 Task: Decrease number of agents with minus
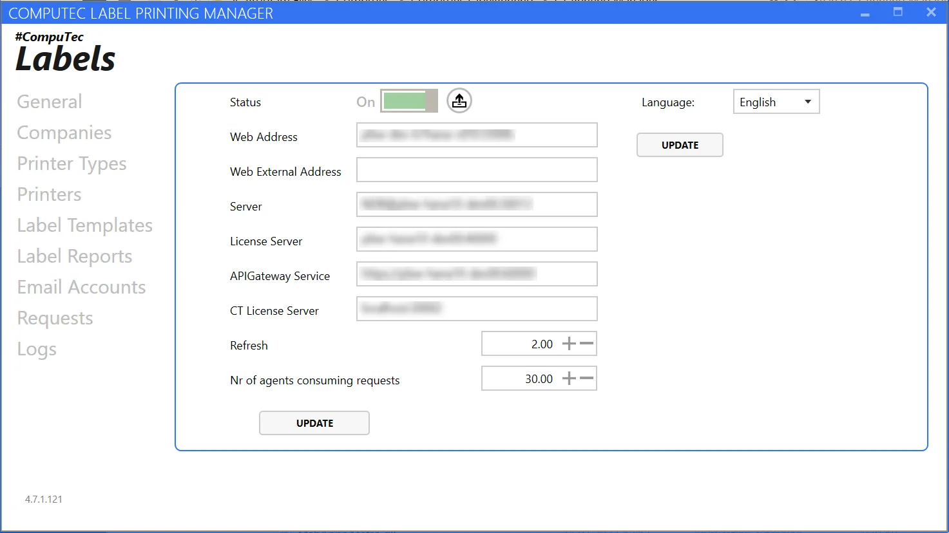pos(586,379)
